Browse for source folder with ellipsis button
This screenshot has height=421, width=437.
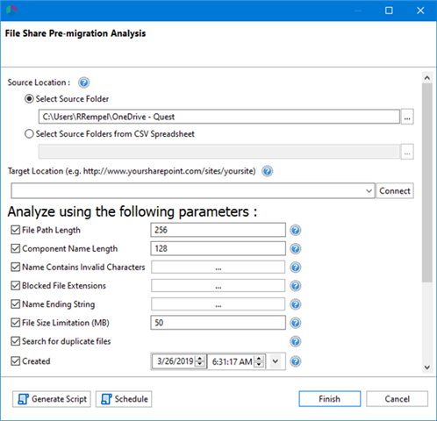click(x=407, y=117)
